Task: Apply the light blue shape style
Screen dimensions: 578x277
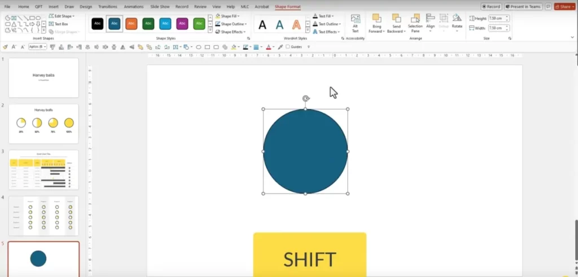Action: coord(165,24)
